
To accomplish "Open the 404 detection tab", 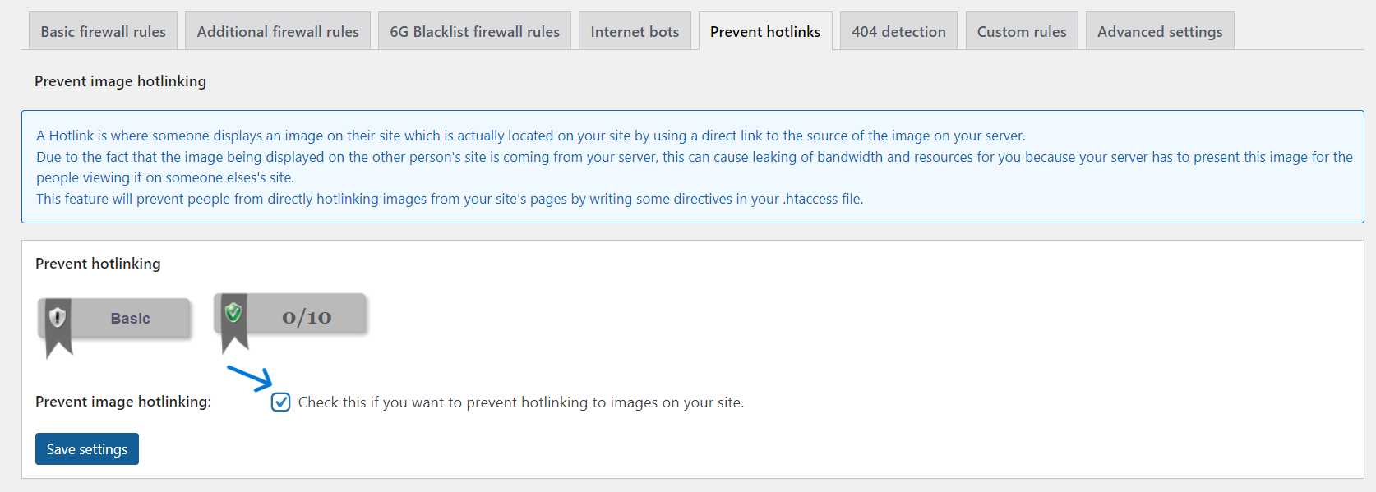I will click(x=898, y=32).
